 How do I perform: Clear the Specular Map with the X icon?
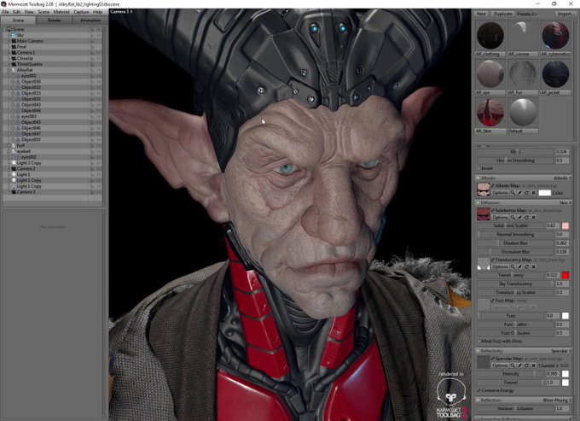[x=534, y=365]
